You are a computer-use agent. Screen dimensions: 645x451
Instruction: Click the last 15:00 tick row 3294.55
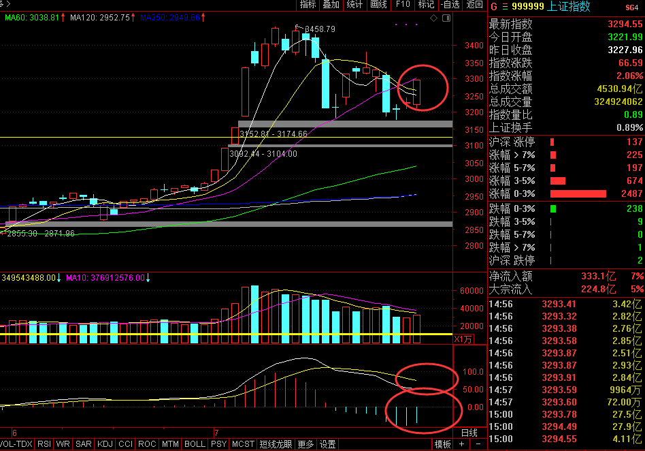(566, 439)
